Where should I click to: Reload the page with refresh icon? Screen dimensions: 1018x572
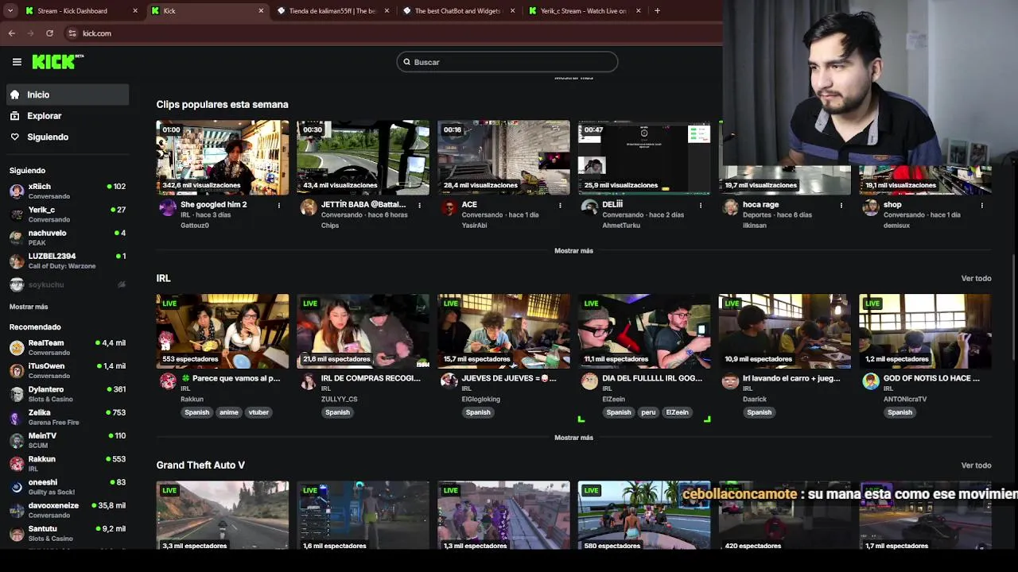coord(49,33)
